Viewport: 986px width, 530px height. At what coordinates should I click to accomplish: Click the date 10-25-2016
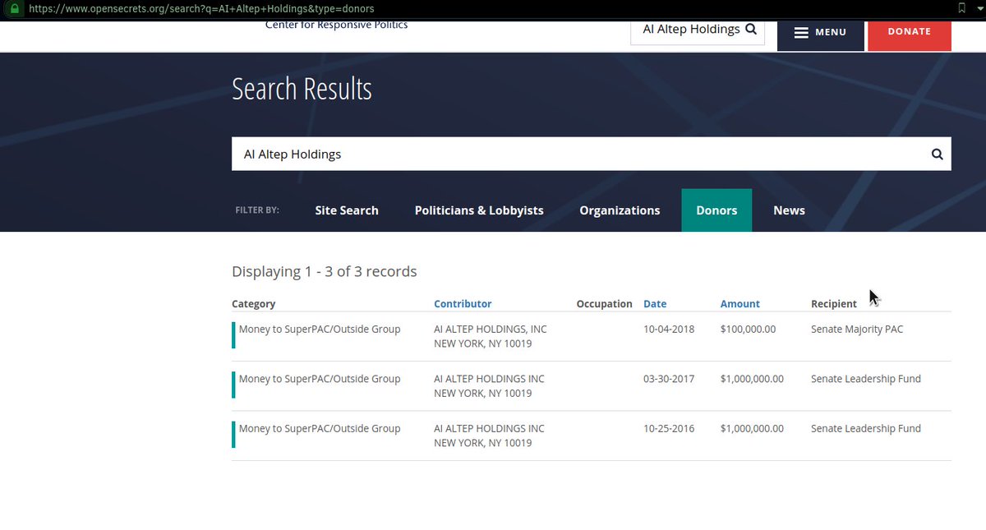click(669, 428)
